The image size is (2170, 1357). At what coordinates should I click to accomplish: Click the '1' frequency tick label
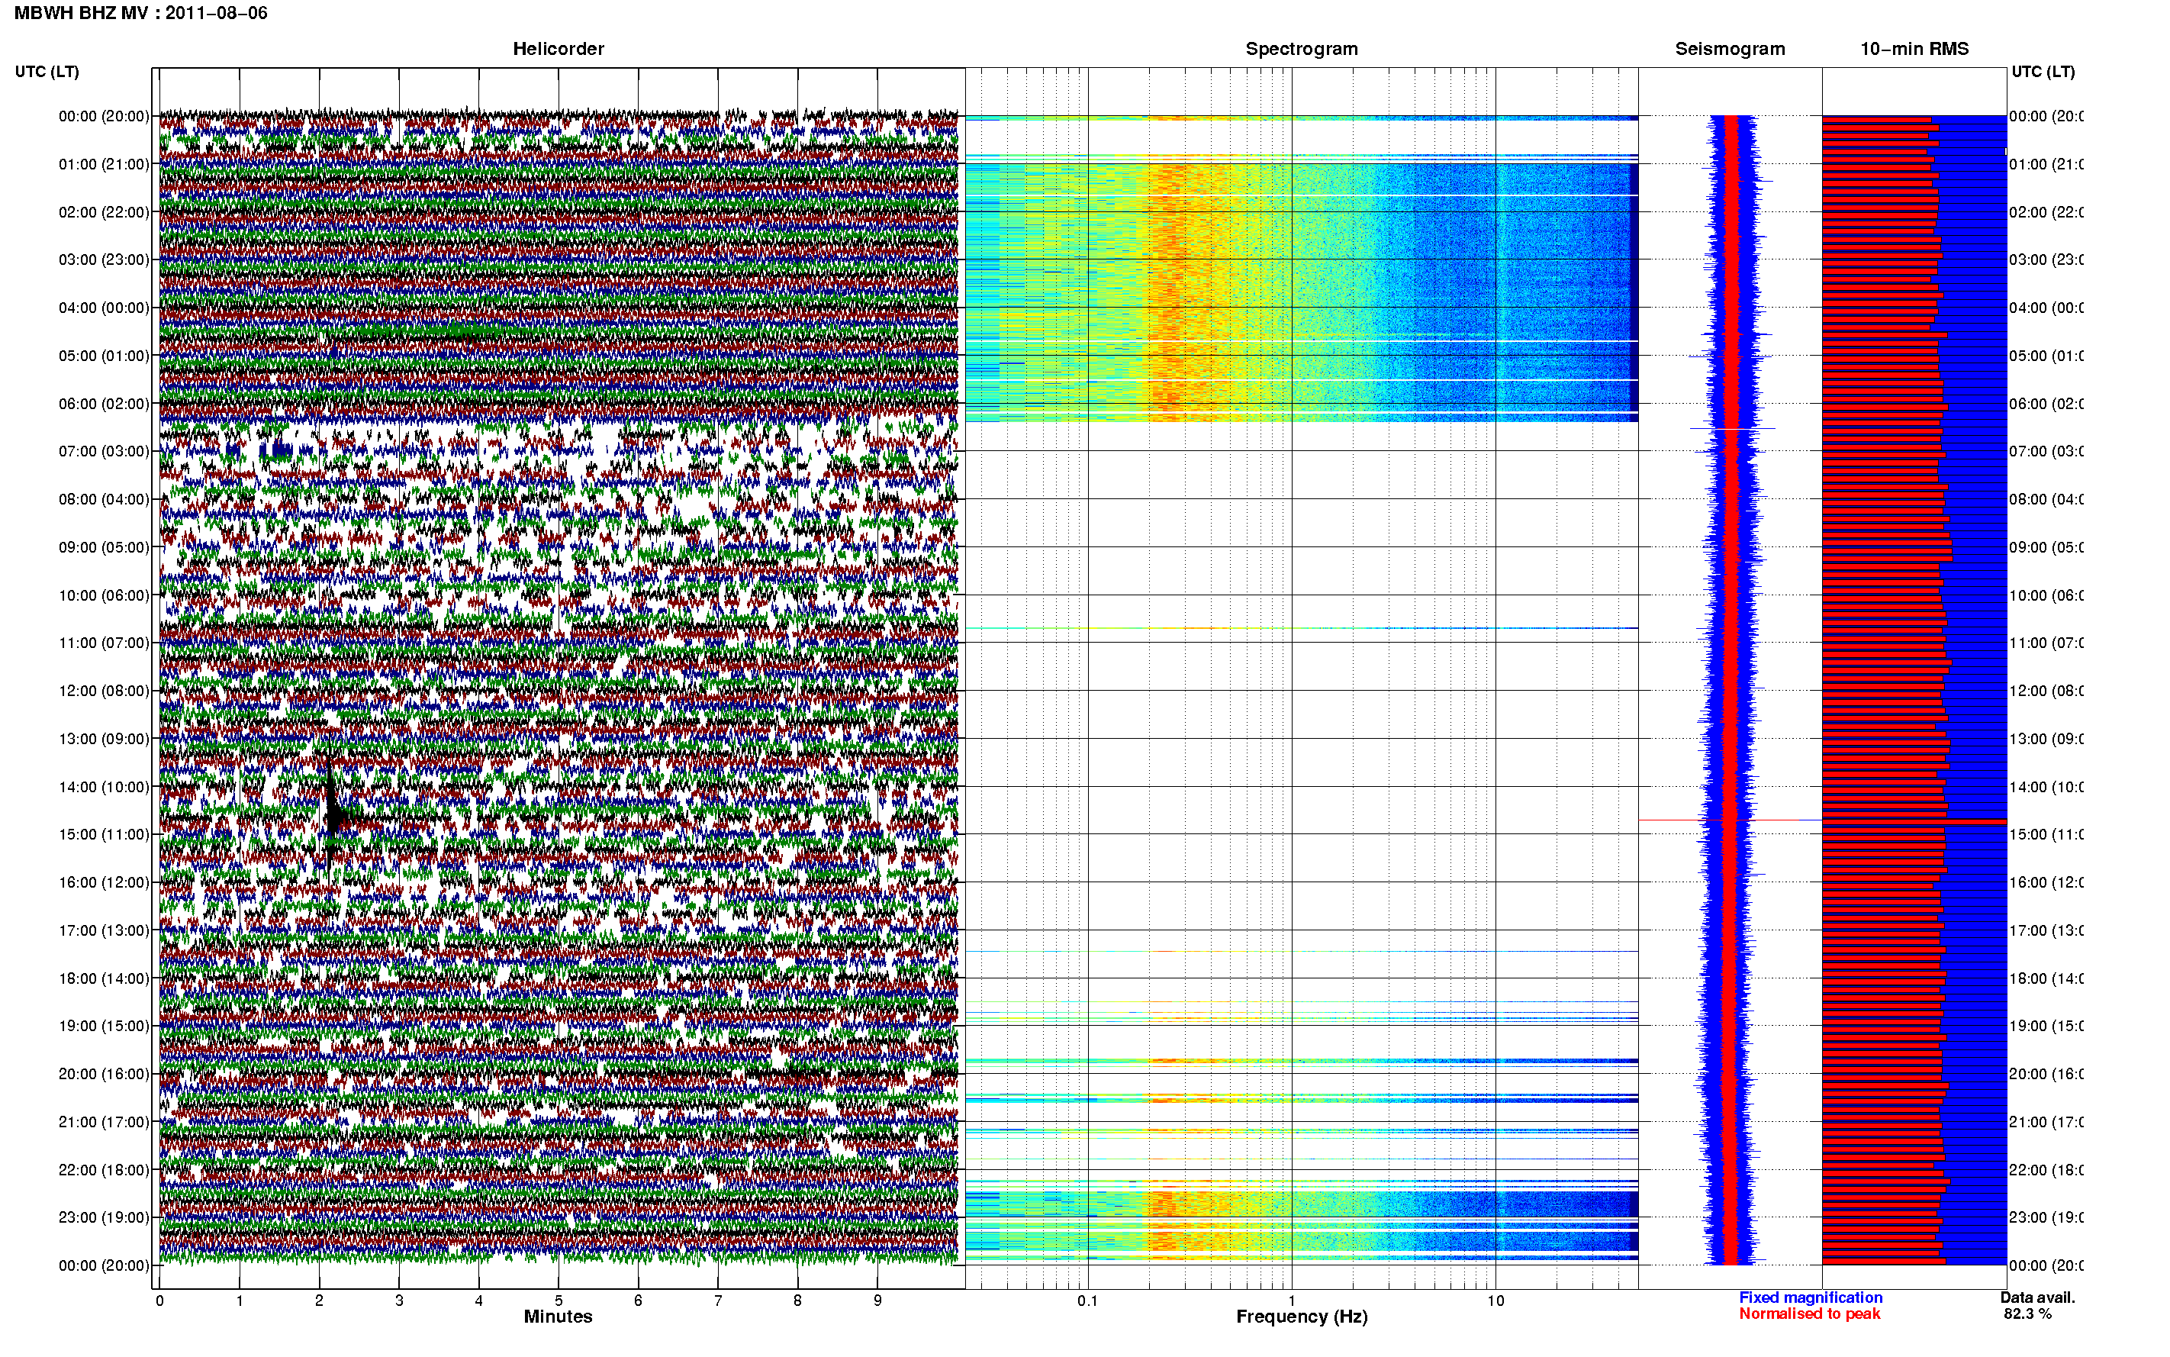[x=1292, y=1301]
